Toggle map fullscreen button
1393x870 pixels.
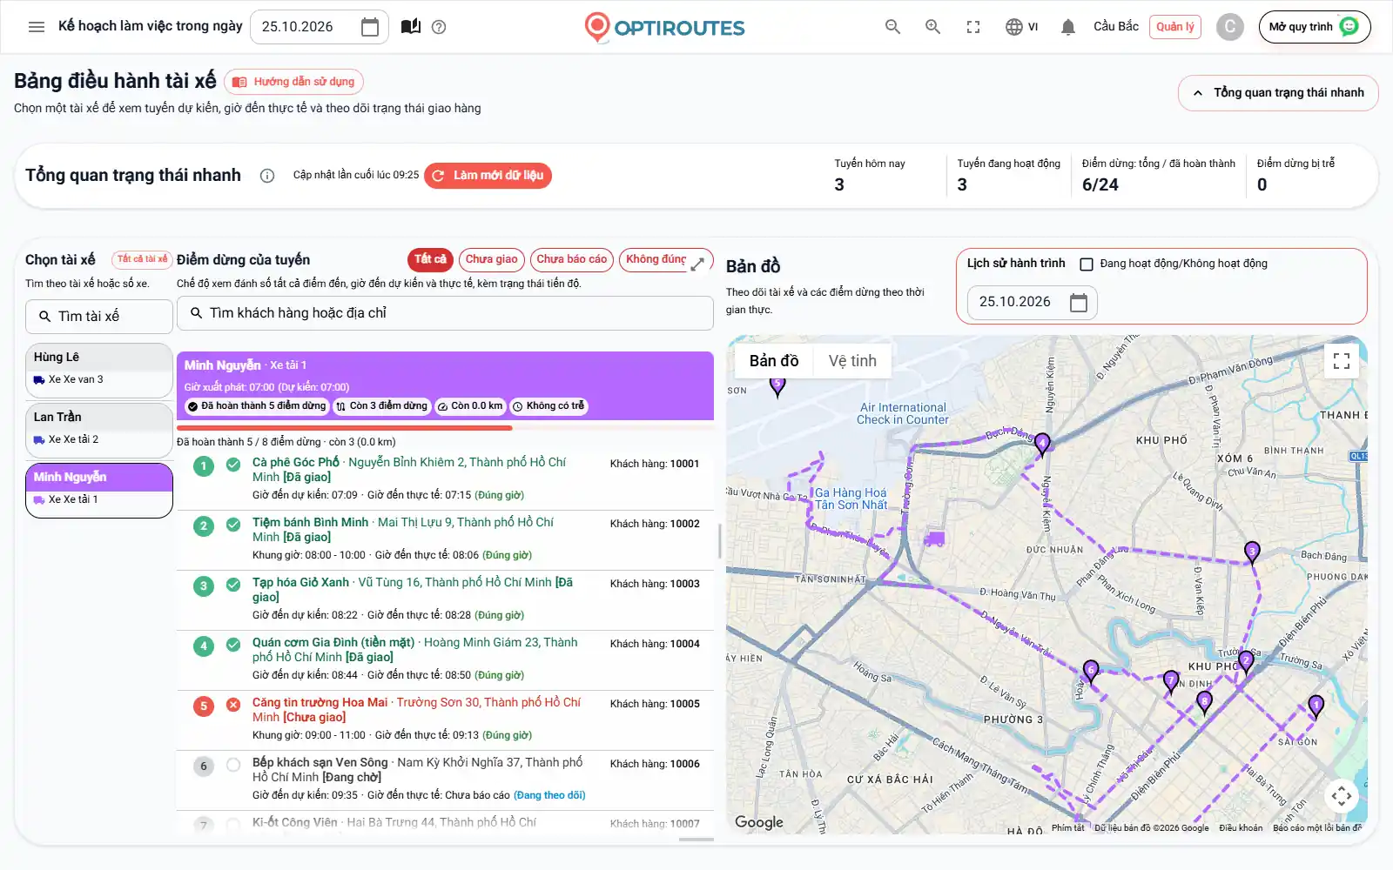coord(1342,360)
